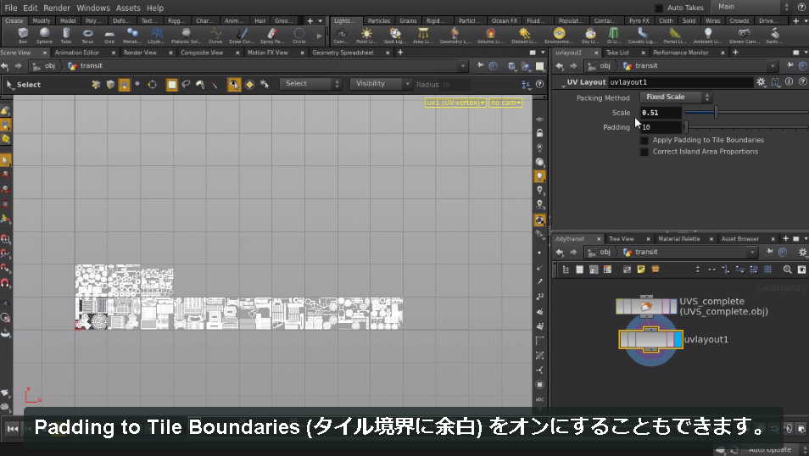Click the Scale value field
This screenshot has width=809, height=456.
(661, 113)
